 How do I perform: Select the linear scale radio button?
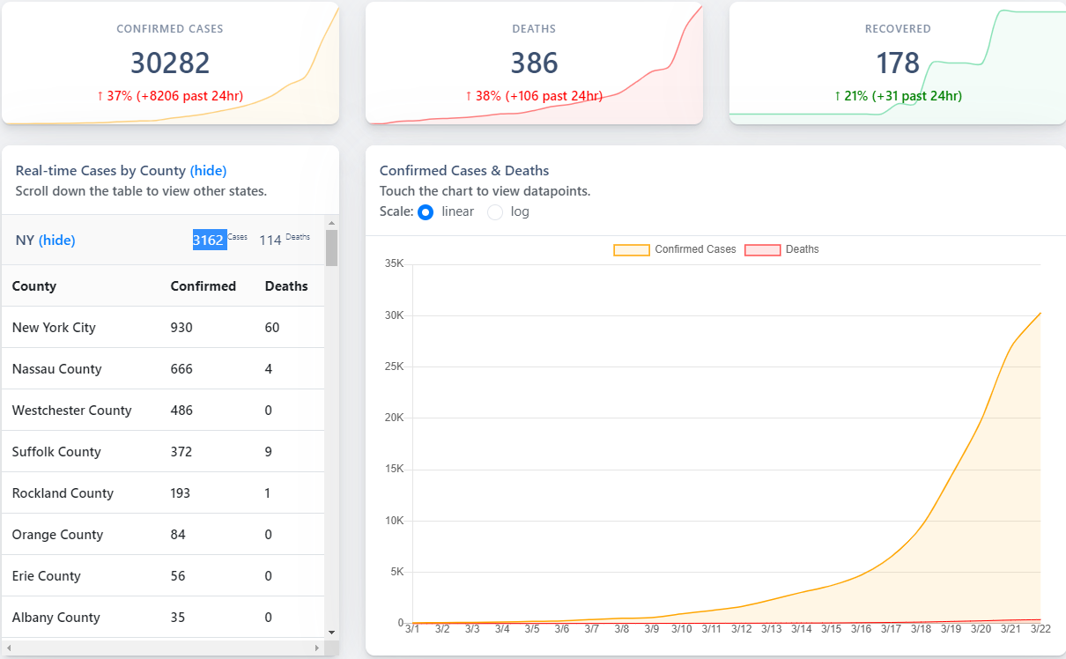[426, 212]
